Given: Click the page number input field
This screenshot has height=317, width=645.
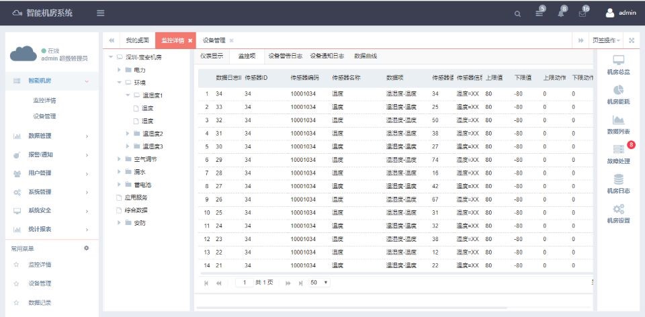Looking at the screenshot, I should [x=245, y=283].
